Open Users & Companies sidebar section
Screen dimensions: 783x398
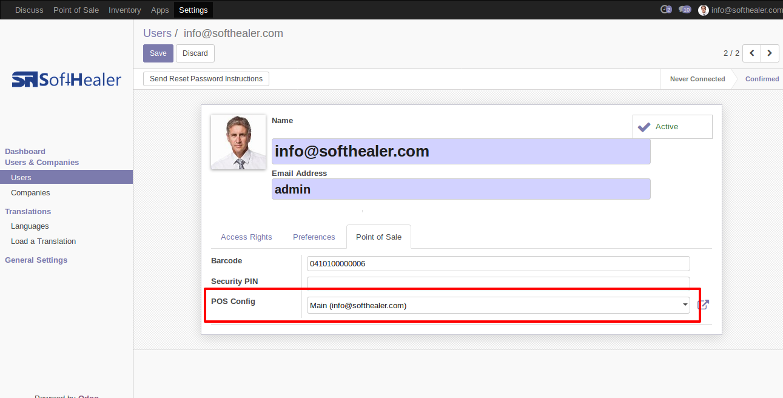click(x=42, y=163)
